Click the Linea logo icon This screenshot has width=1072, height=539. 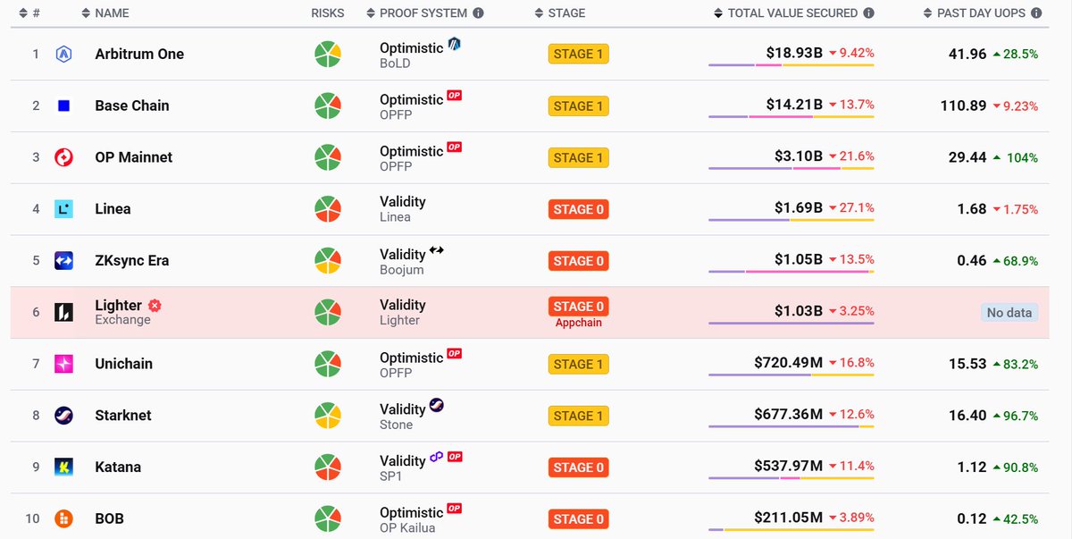63,209
